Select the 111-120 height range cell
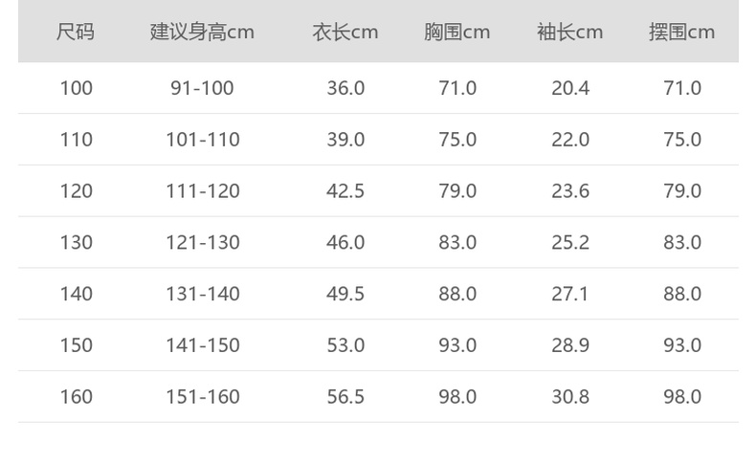Screen dimensions: 756x464 pos(202,191)
